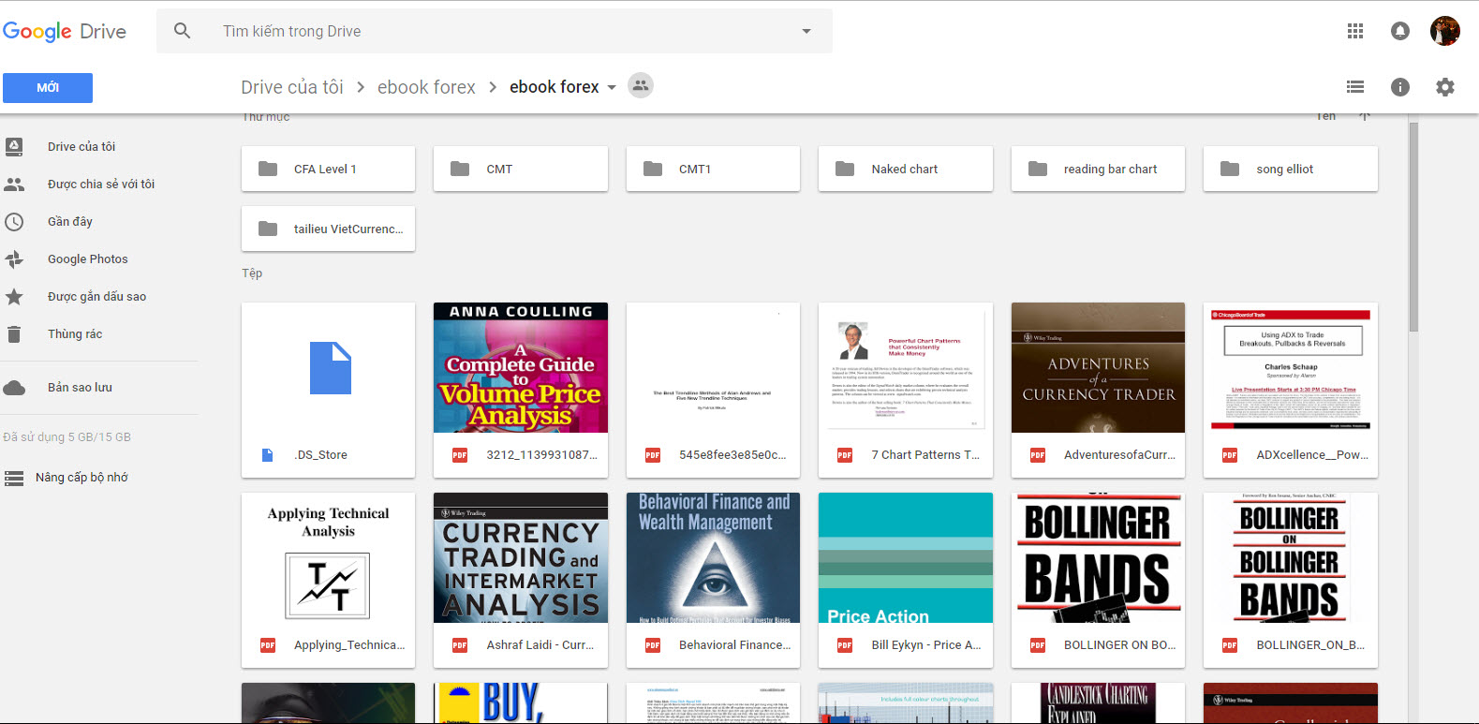Open the Google apps grid icon
The width and height of the screenshot is (1479, 724).
[1354, 31]
